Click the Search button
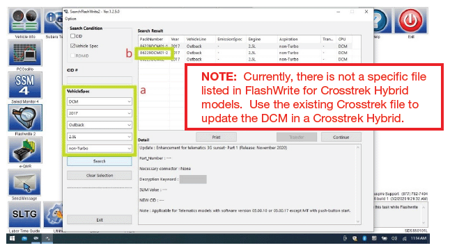The height and width of the screenshot is (250, 450). 100,161
